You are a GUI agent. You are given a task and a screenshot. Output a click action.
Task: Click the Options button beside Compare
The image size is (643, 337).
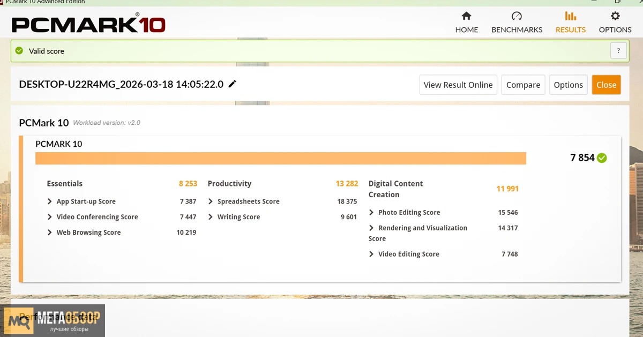(568, 85)
